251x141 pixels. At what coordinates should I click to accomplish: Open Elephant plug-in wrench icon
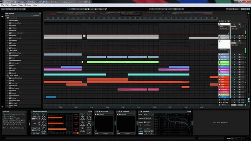point(121,112)
